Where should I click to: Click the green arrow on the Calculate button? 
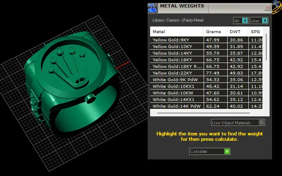pyautogui.click(x=227, y=152)
